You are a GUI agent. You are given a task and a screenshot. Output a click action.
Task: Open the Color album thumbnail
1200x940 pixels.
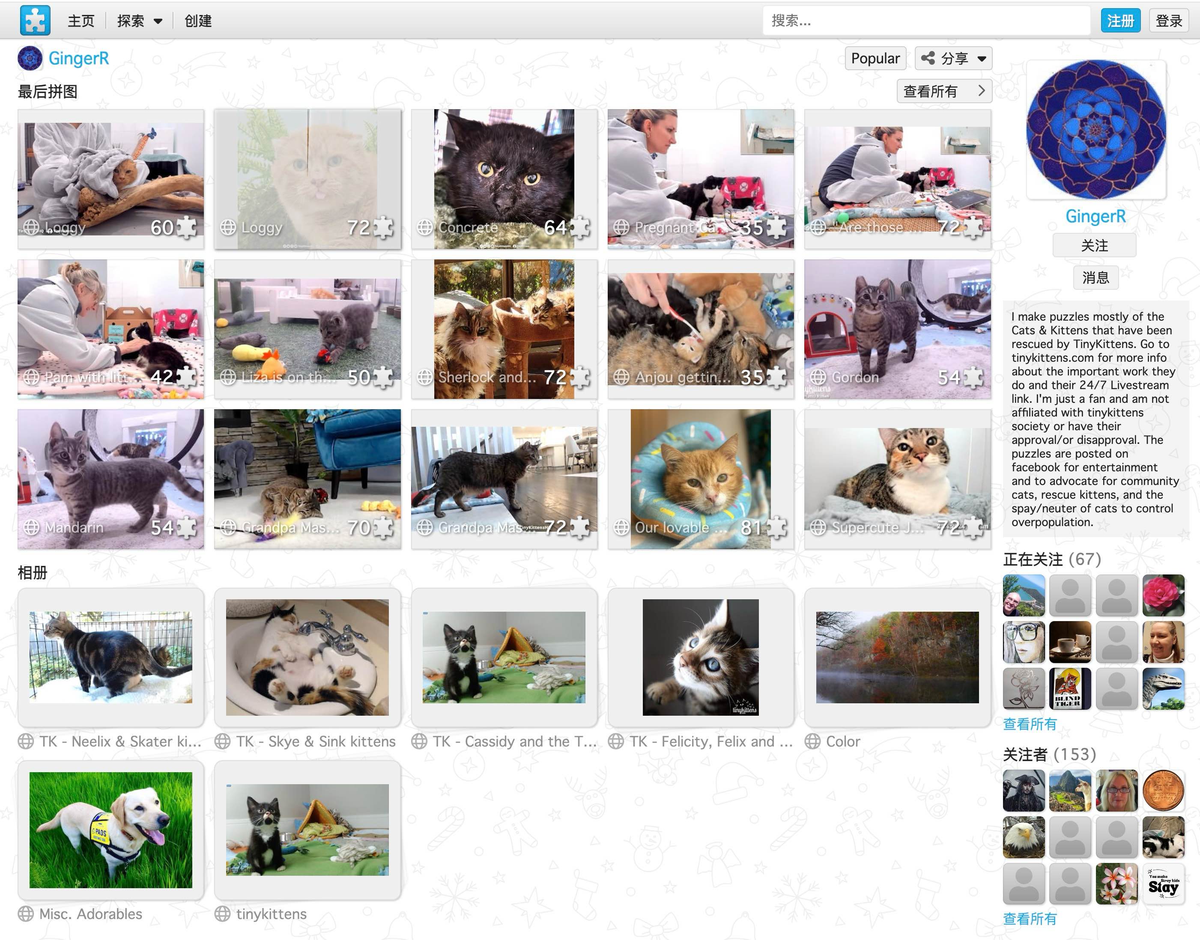[x=897, y=657]
